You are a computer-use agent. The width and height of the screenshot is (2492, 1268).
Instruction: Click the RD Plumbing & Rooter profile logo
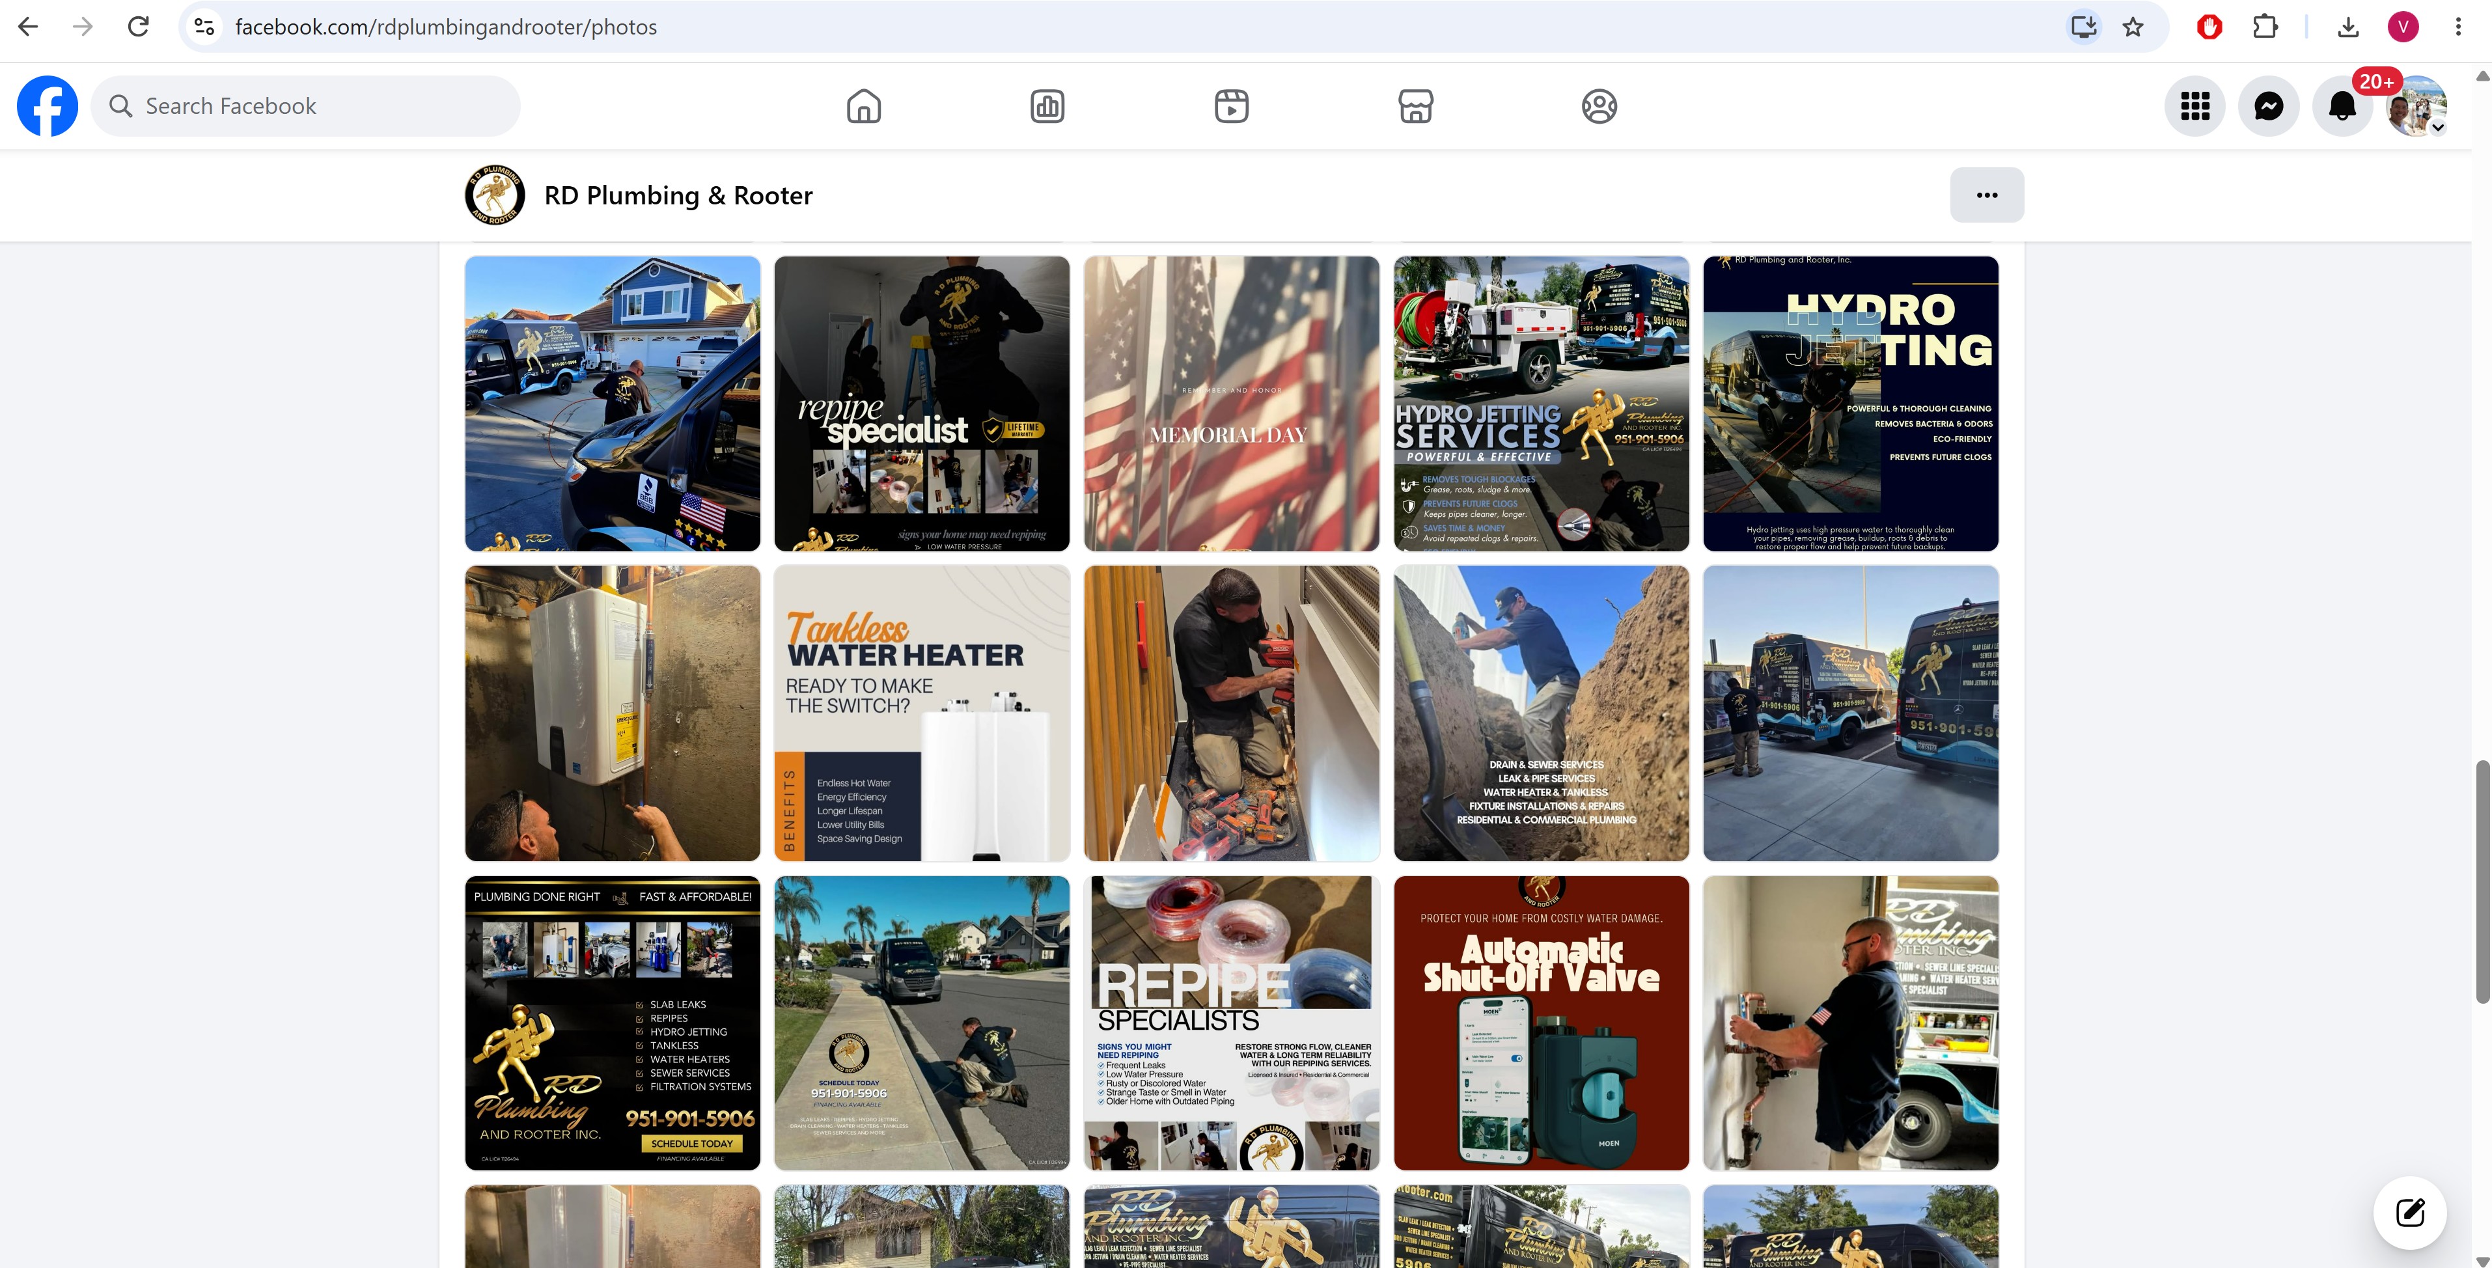pyautogui.click(x=495, y=195)
